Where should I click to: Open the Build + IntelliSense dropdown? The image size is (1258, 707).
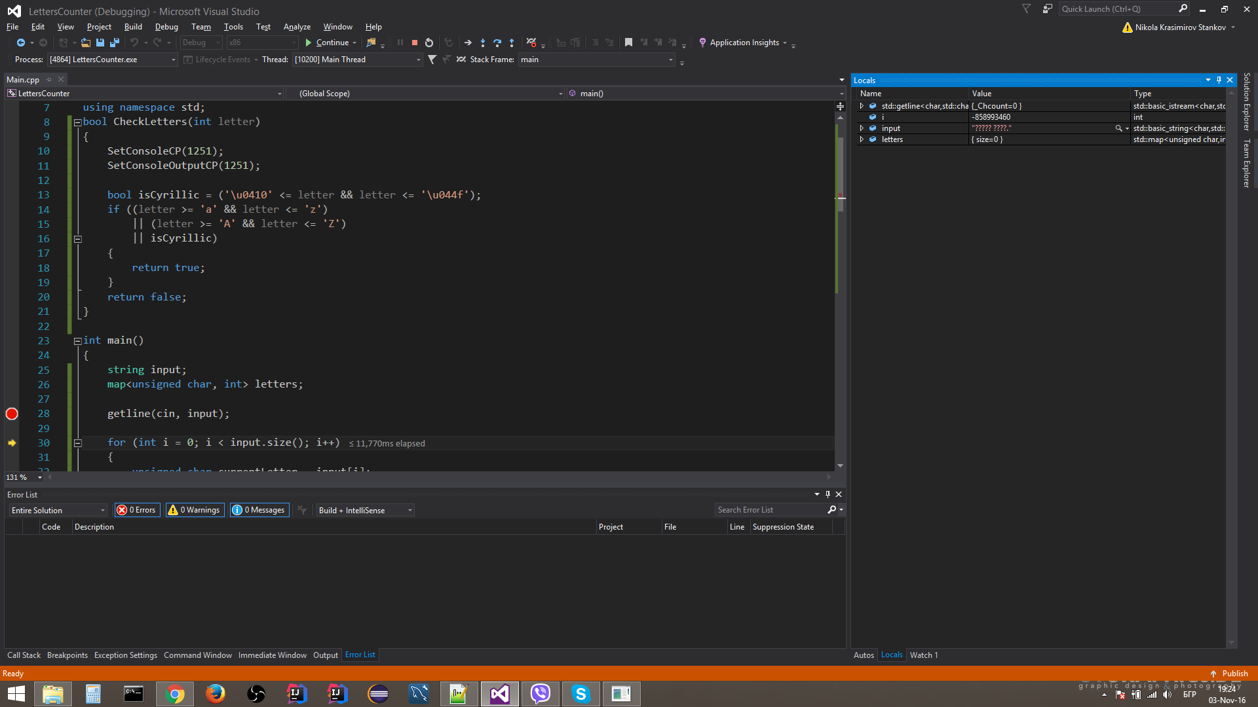point(365,510)
